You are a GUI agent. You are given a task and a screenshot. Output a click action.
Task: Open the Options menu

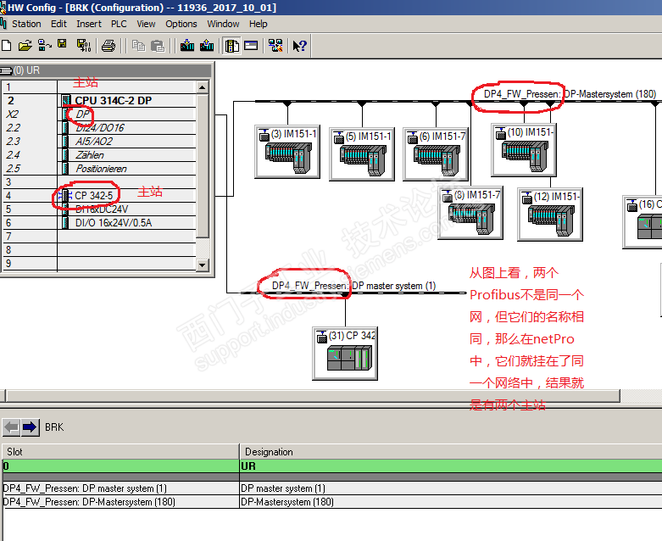click(181, 24)
